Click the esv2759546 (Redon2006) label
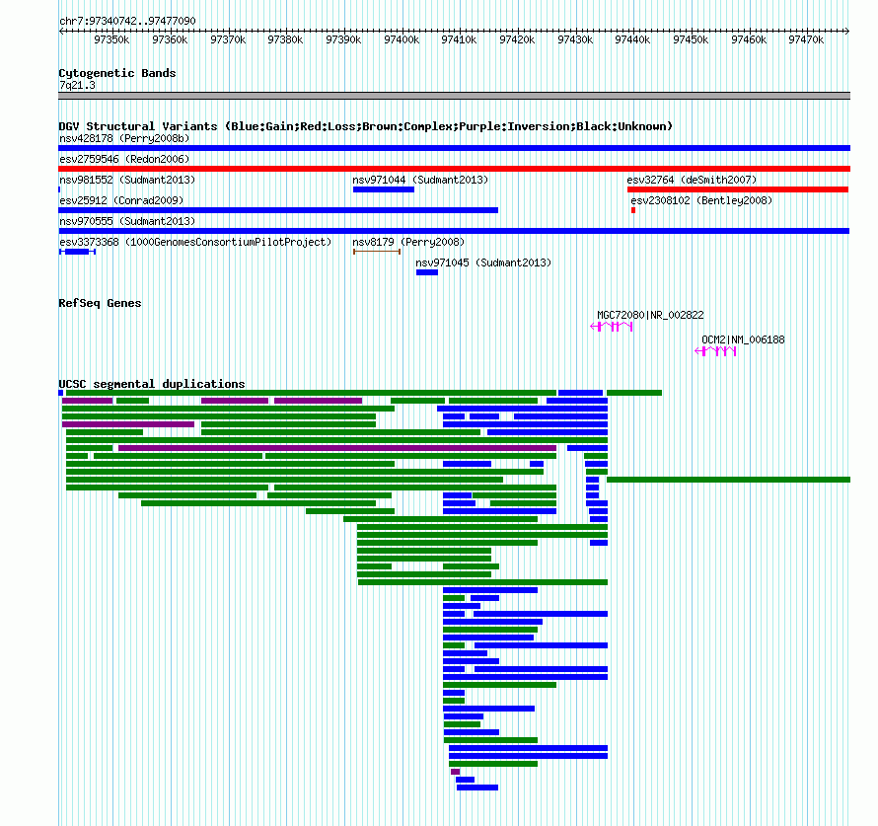 coord(124,159)
